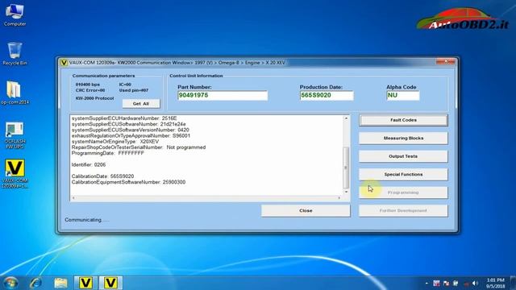
Task: Click the Programming button
Action: (403, 193)
